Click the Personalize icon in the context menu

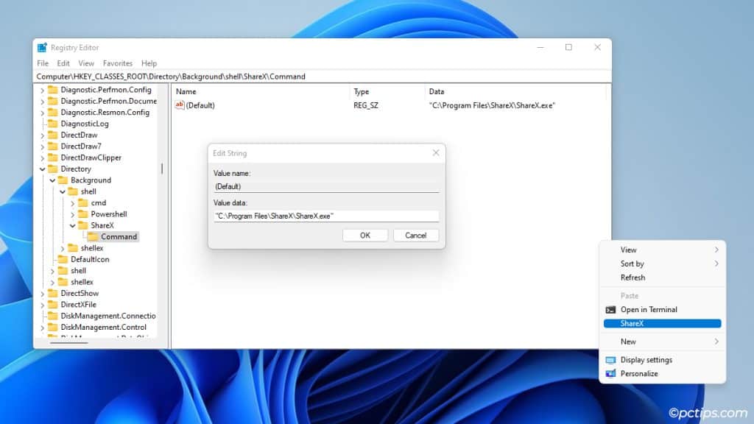611,374
